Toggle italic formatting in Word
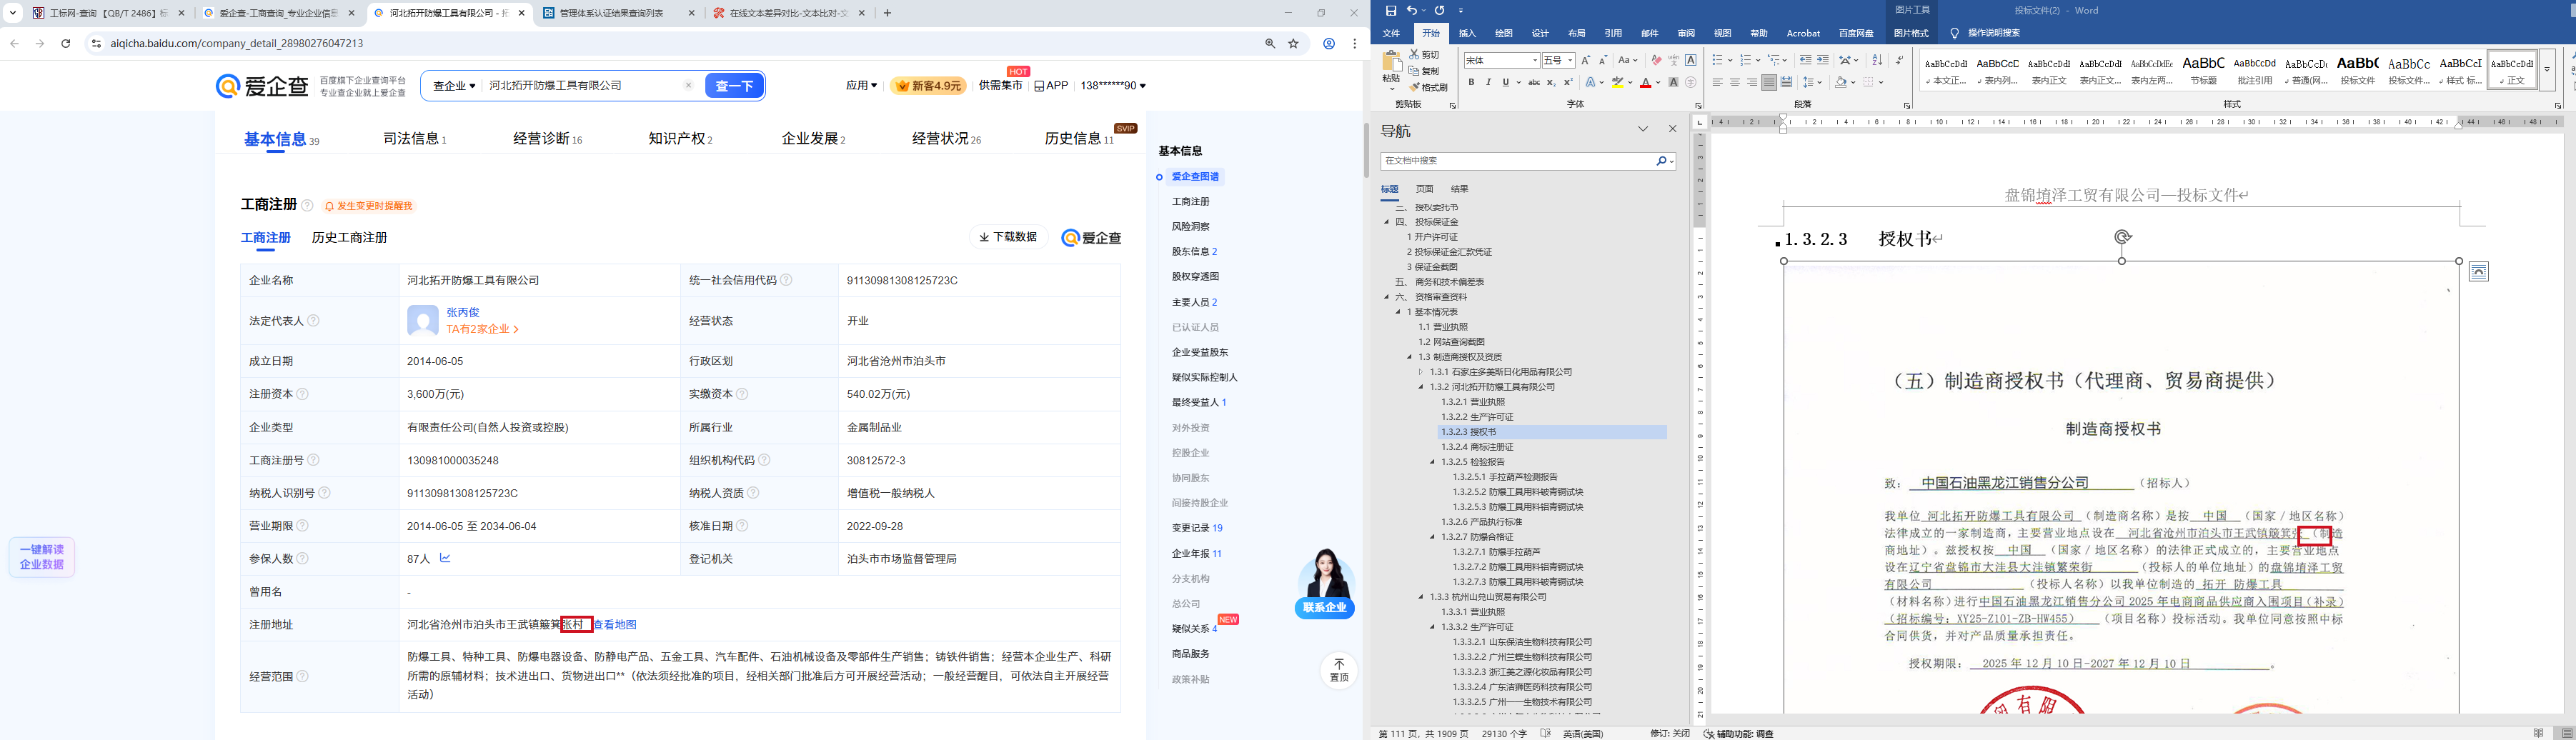Screen dimensions: 2576x740 [1488, 83]
